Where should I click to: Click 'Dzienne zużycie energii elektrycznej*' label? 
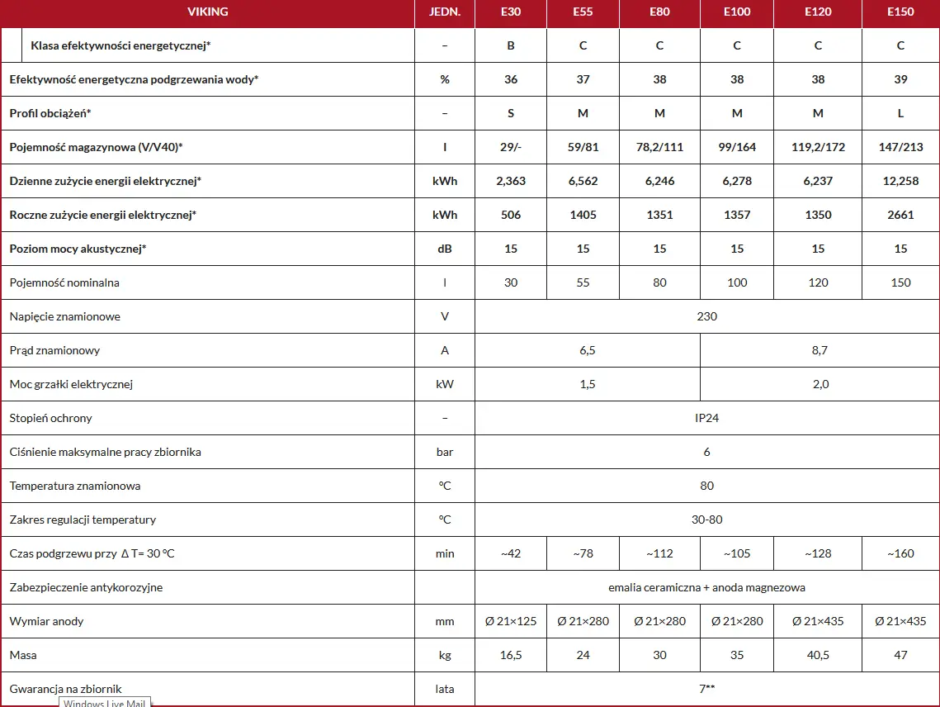coord(106,181)
